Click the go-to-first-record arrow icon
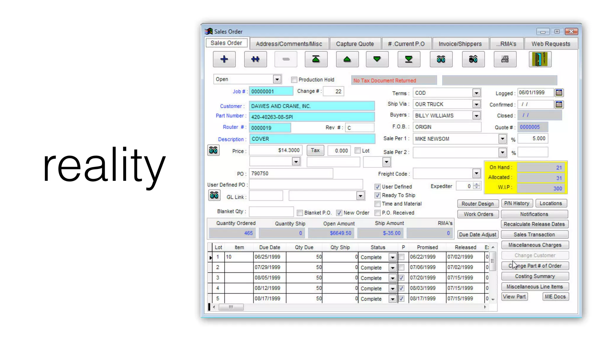Image resolution: width=606 pixels, height=341 pixels. [316, 59]
